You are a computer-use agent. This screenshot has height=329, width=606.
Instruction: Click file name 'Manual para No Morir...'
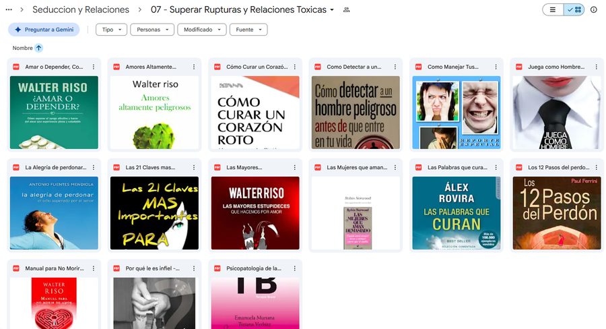coord(55,268)
